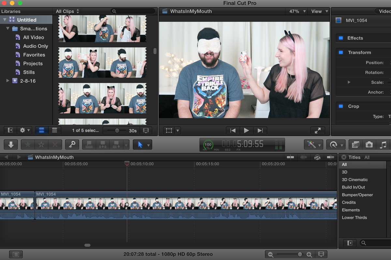Open the Music and Sound browser
Viewport: 391px width, 260px height.
383,145
